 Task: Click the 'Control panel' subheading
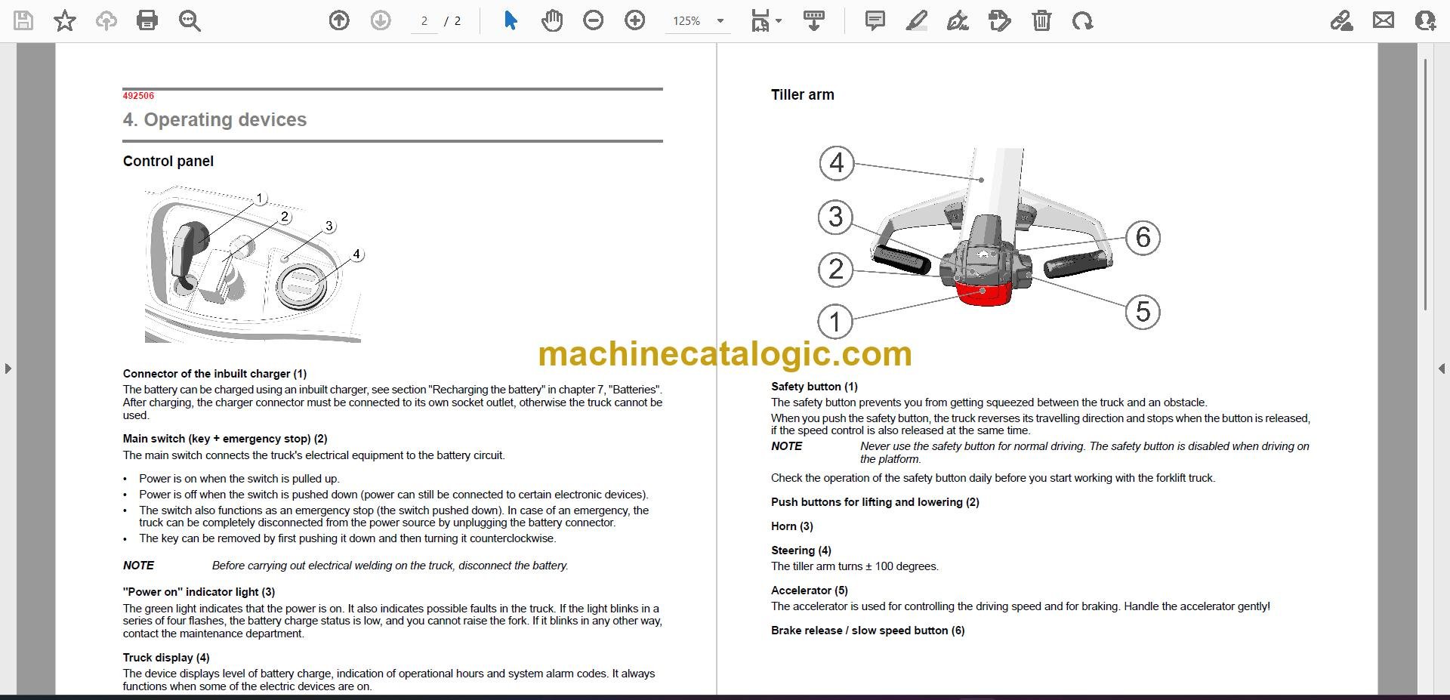coord(168,161)
